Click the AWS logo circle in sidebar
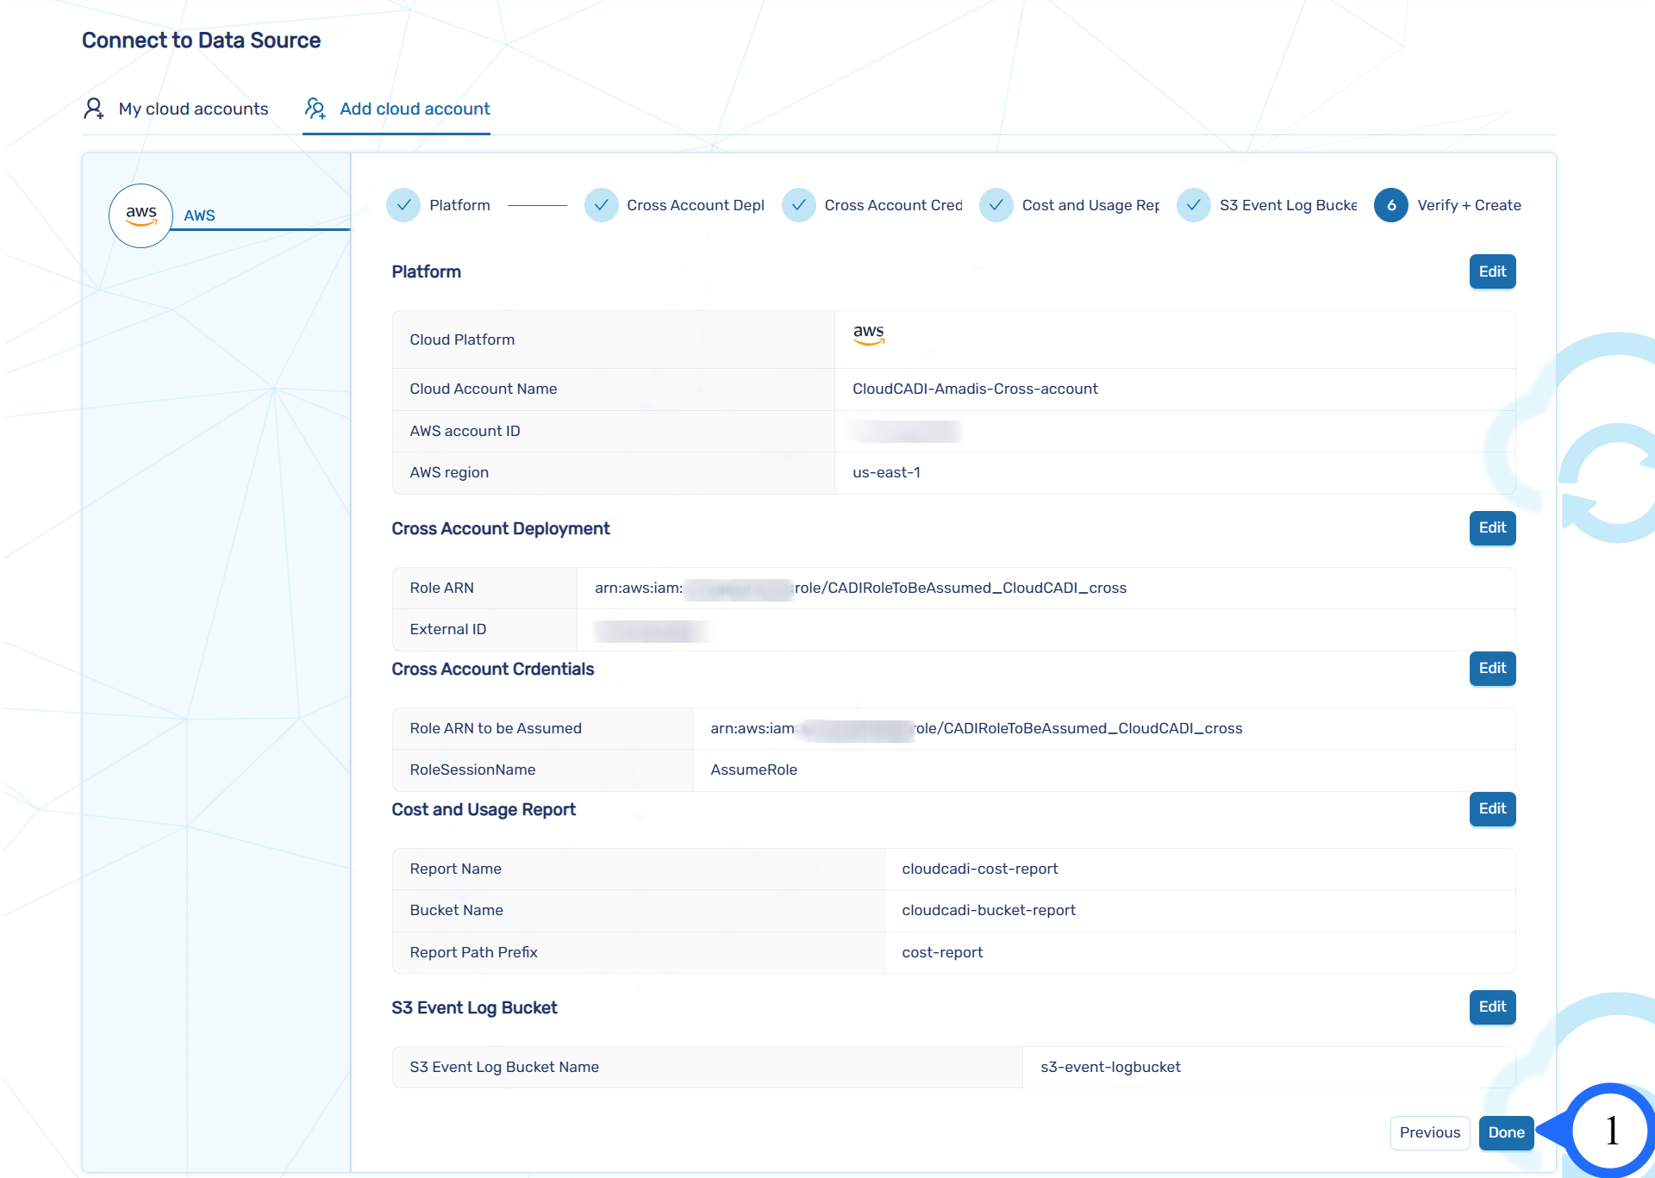1655x1178 pixels. 141,215
